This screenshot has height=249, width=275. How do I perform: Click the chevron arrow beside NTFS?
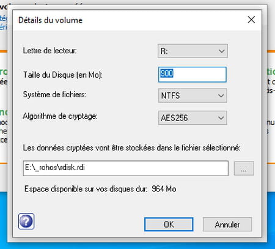221,95
